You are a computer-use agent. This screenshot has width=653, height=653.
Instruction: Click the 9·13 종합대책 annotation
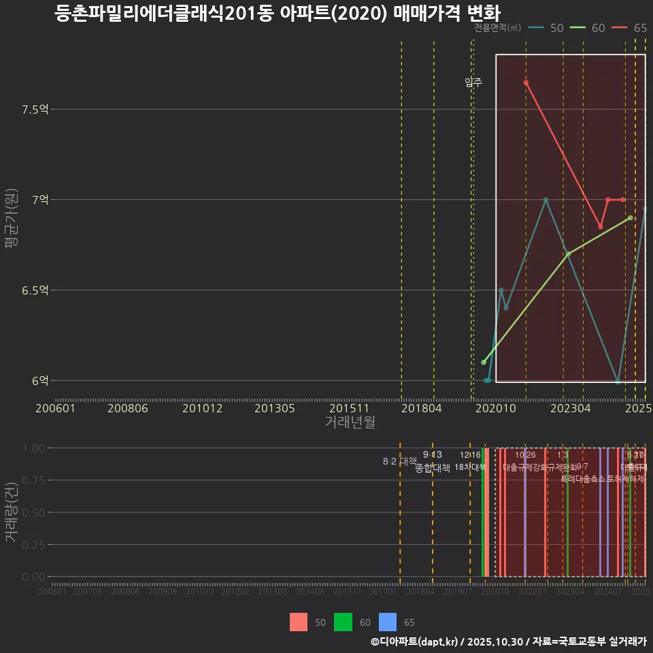[433, 463]
